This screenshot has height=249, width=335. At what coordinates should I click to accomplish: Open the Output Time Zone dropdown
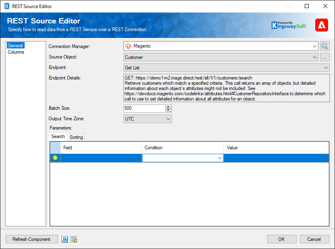[x=168, y=119]
